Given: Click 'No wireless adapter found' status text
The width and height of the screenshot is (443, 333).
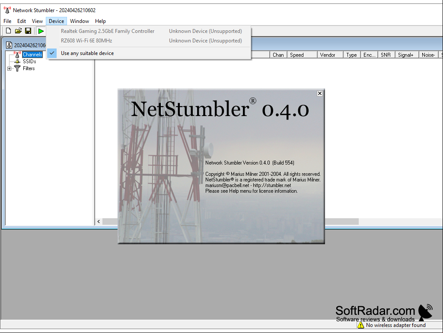Looking at the screenshot, I should click(x=396, y=325).
